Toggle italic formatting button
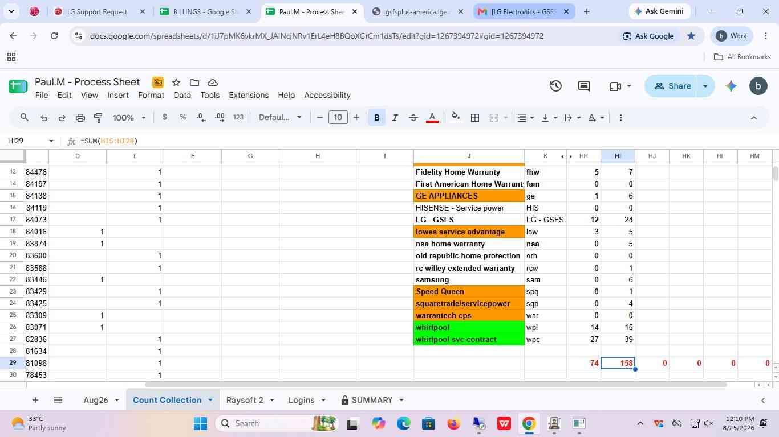 pos(395,118)
